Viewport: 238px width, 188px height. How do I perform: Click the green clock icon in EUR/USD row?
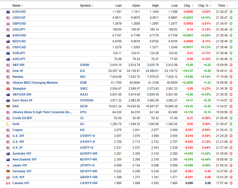pyautogui.click(x=231, y=12)
